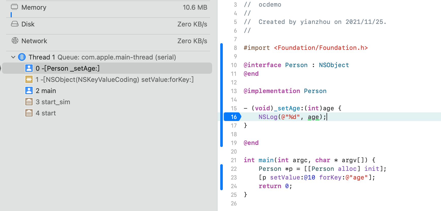Click @end on line 19

251,143
